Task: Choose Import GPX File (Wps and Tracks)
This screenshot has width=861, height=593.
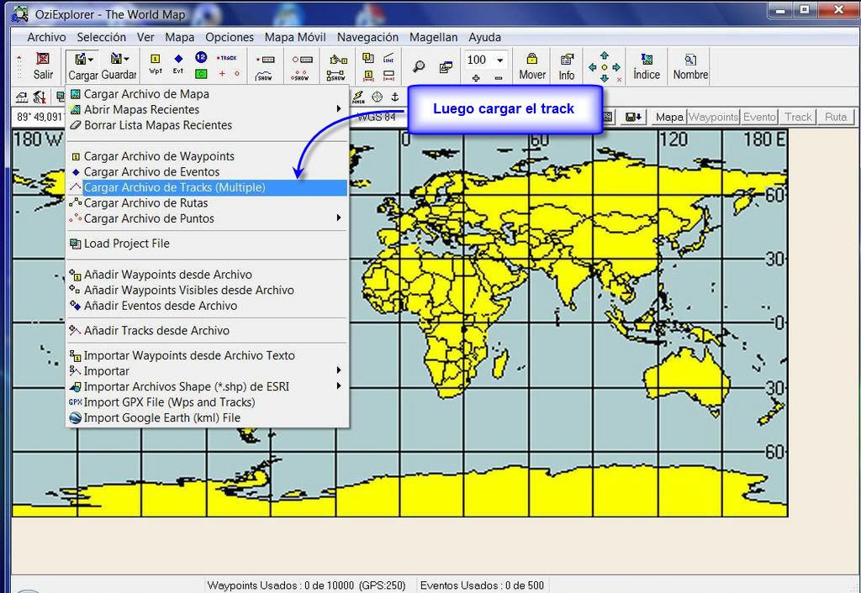Action: [207, 402]
